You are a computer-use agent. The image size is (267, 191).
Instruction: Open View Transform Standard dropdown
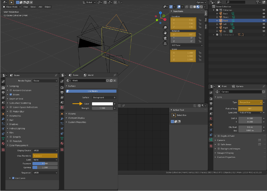pos(45,156)
